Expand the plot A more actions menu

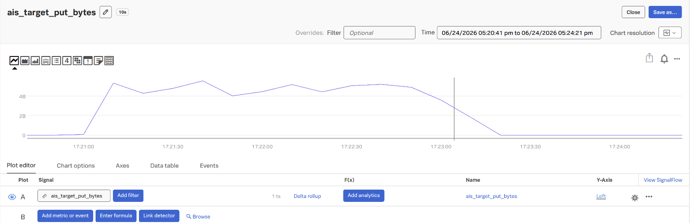pos(649,196)
